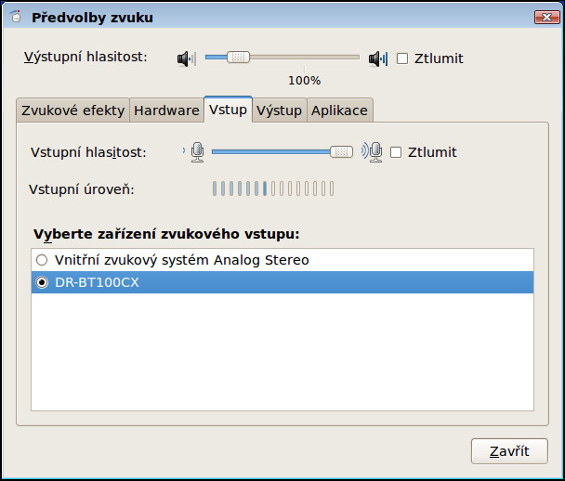Click the loud microphone icon for input volume
The height and width of the screenshot is (481, 565).
pos(373,152)
